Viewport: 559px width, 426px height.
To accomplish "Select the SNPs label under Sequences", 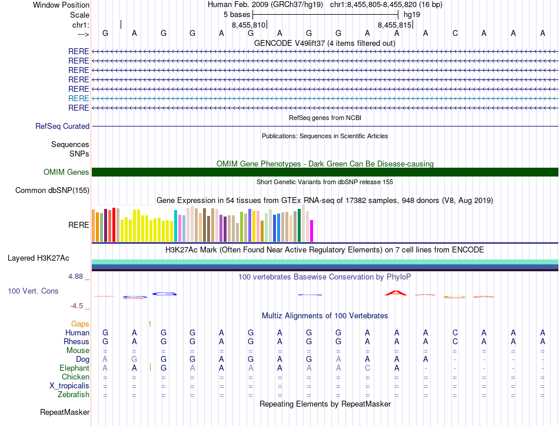I will (79, 154).
